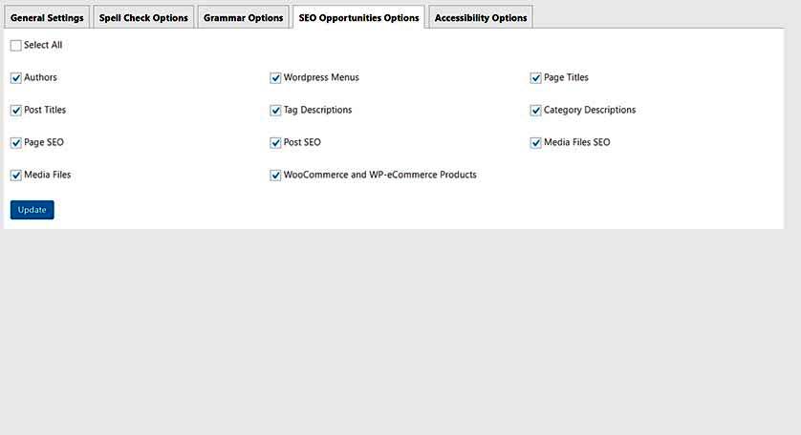Click the Update button

coord(32,210)
